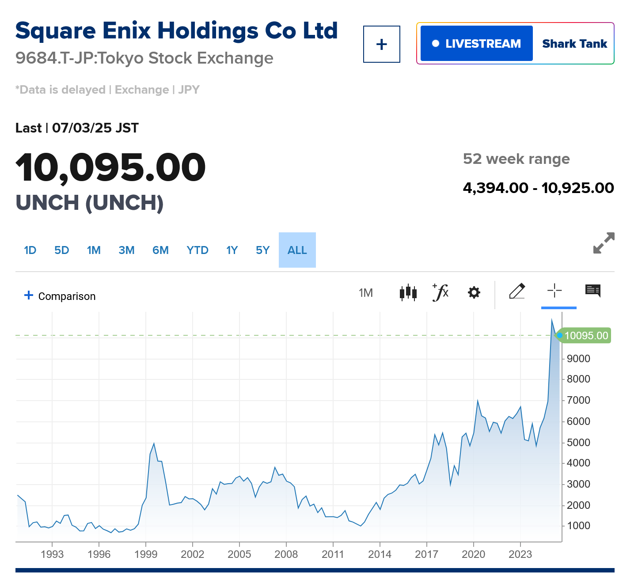The width and height of the screenshot is (638, 576).
Task: Click the 9000 label on the price axis
Action: coord(578,359)
